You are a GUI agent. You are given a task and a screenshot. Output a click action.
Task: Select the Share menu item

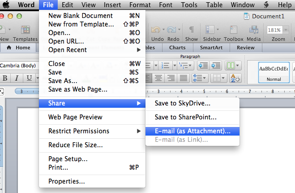pyautogui.click(x=92, y=103)
